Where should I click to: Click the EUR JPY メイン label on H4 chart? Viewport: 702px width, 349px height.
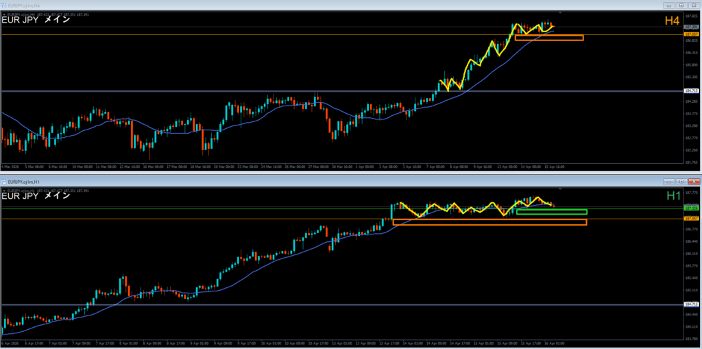tap(36, 20)
